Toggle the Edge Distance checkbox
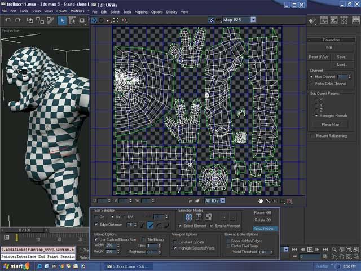 [97, 225]
